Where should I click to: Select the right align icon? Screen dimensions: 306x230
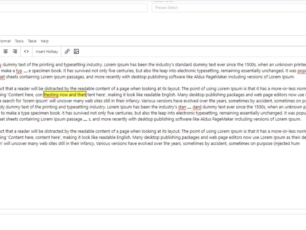tap(14, 51)
